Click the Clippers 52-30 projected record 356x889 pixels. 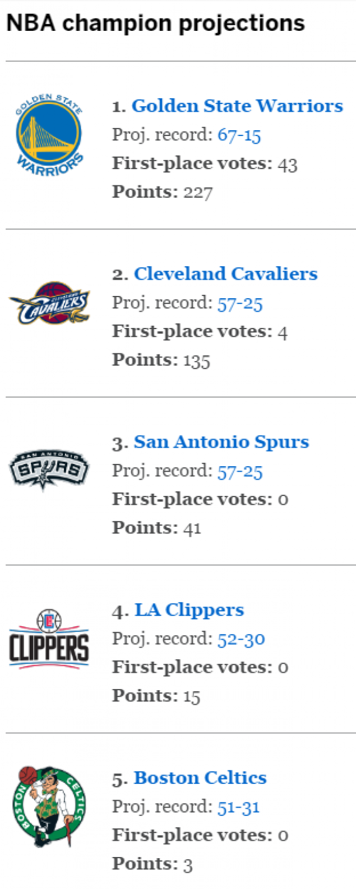241,639
